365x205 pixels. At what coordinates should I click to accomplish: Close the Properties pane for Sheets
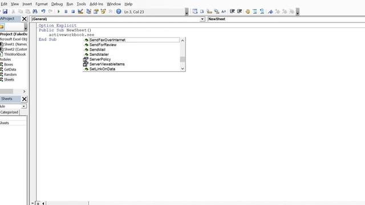[x=24, y=99]
